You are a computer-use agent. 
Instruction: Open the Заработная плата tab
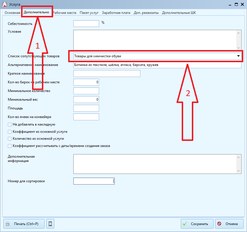[116, 13]
